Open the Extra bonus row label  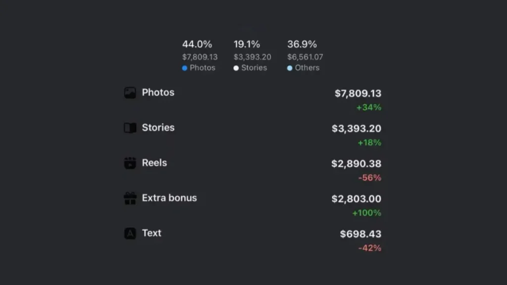[x=169, y=198]
